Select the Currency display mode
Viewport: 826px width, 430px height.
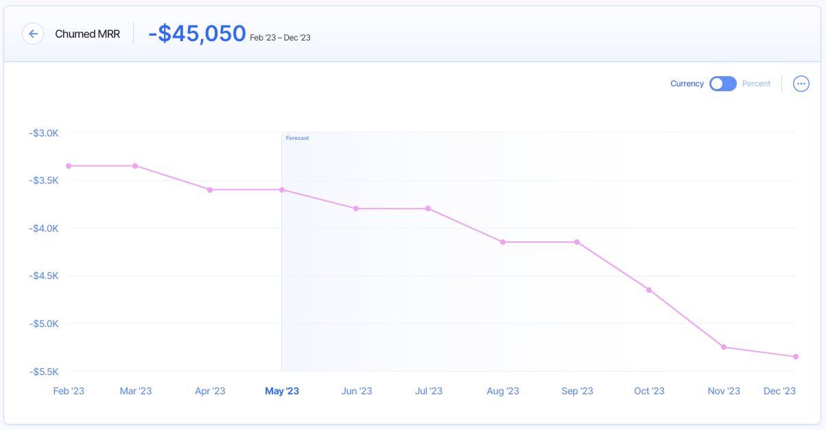tap(687, 83)
